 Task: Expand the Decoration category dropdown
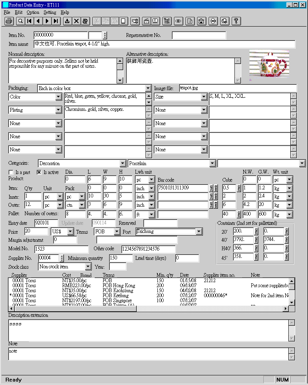click(123, 164)
